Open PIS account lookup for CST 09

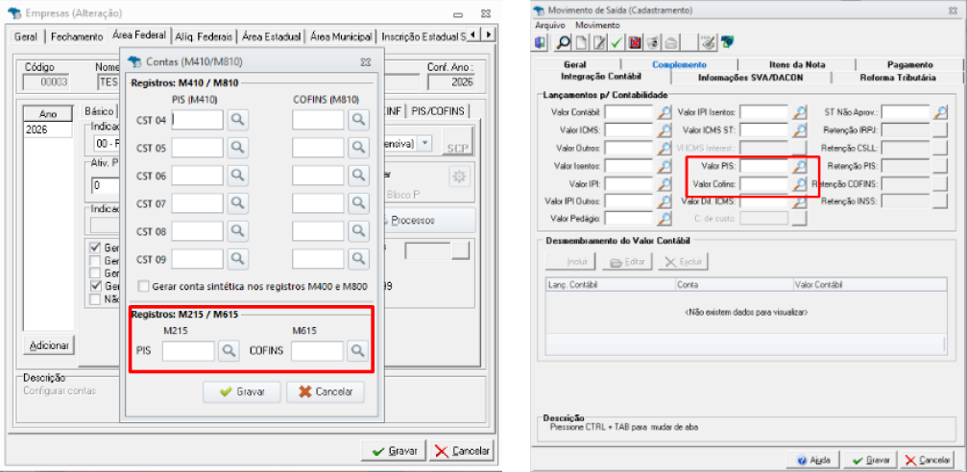coord(237,259)
